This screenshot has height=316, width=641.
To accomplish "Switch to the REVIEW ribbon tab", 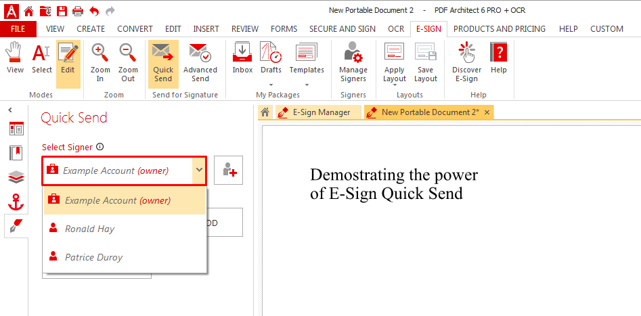I will coord(245,29).
